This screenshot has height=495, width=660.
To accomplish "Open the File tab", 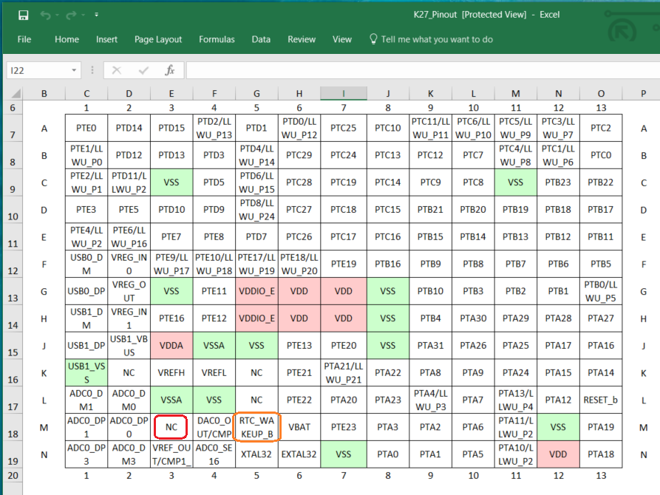I will [x=24, y=39].
